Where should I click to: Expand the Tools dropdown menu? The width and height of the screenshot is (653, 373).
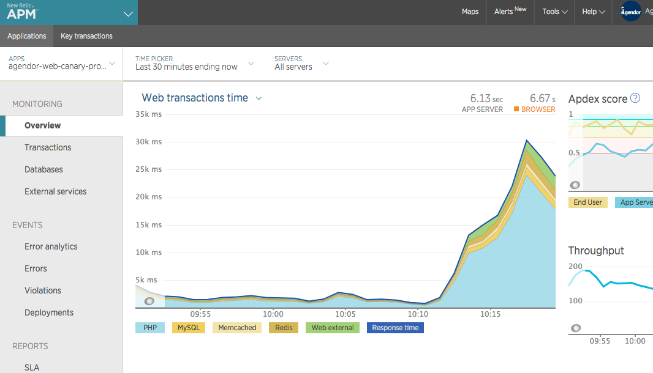click(x=555, y=12)
